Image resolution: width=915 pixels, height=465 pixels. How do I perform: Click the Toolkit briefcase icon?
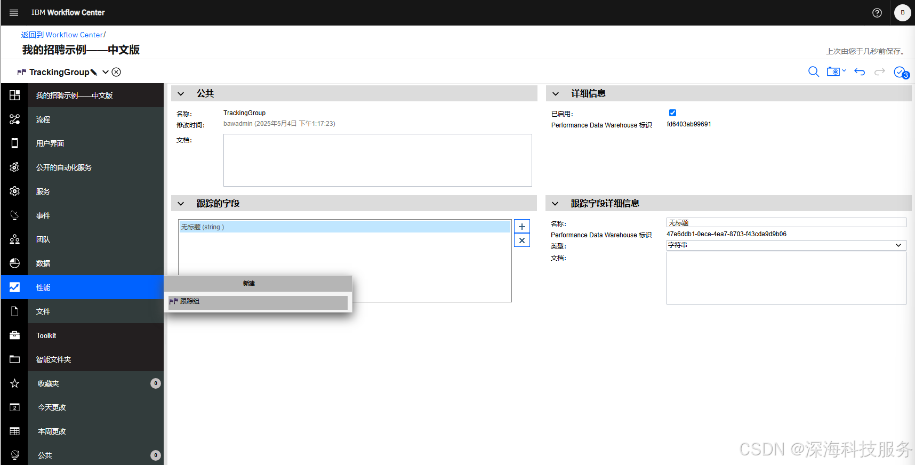pyautogui.click(x=14, y=335)
